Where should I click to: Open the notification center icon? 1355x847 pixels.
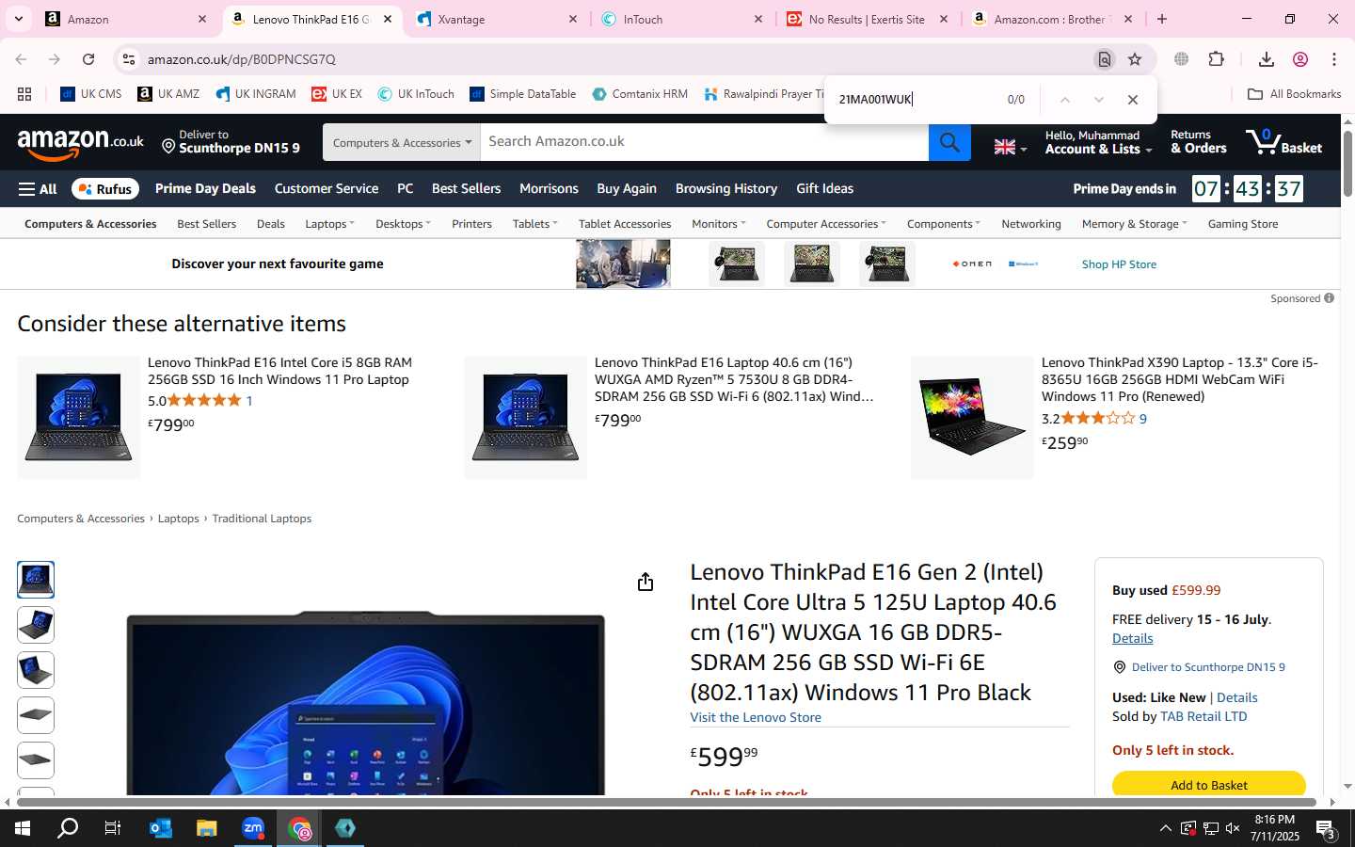pyautogui.click(x=1326, y=829)
